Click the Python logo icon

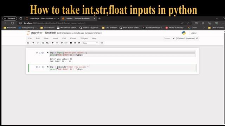184,33
